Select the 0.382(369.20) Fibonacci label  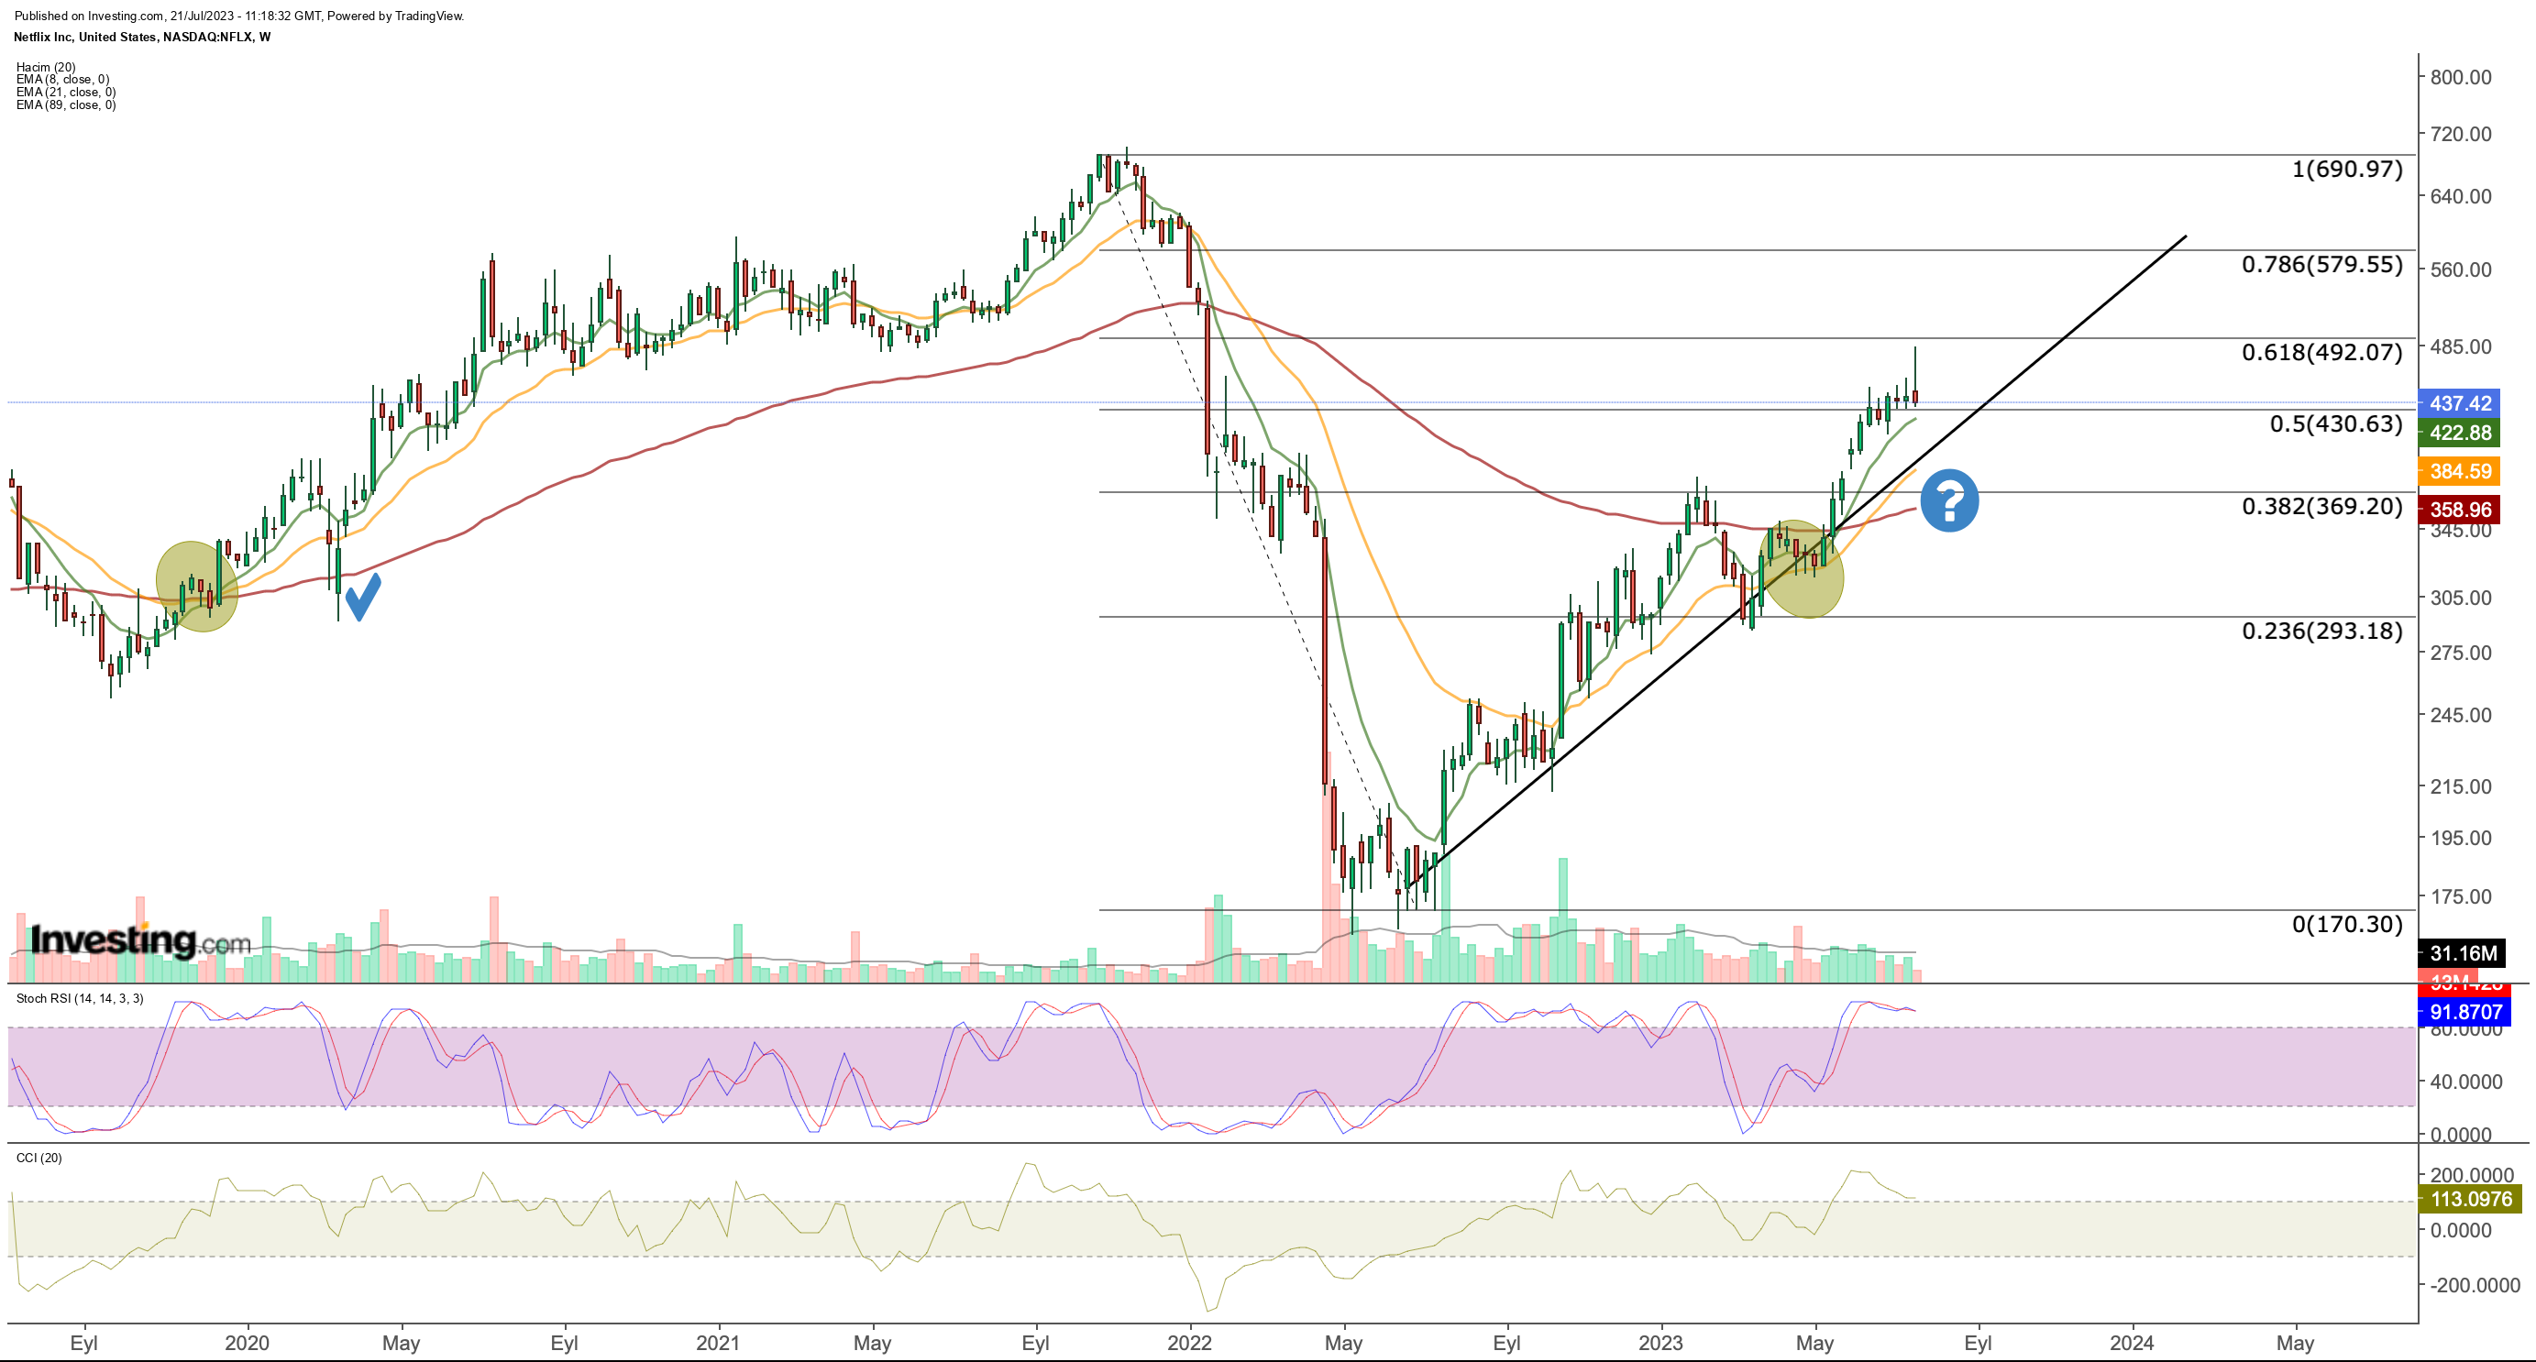point(2322,507)
